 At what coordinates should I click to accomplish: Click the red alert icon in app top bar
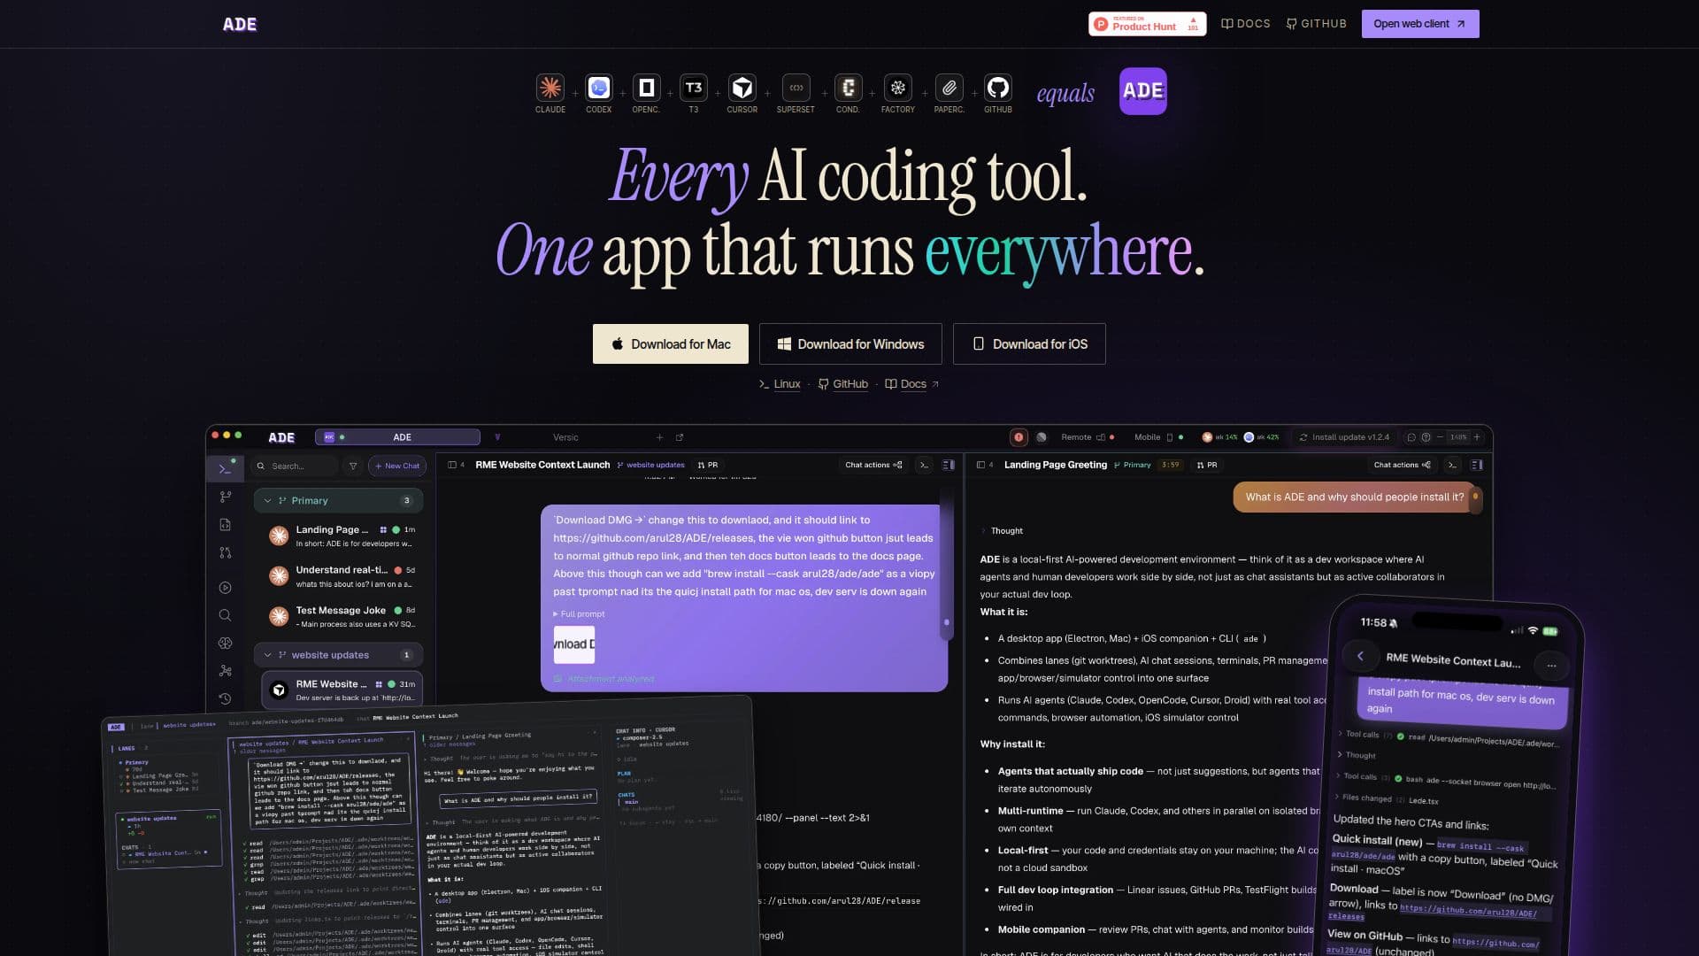pyautogui.click(x=1019, y=437)
